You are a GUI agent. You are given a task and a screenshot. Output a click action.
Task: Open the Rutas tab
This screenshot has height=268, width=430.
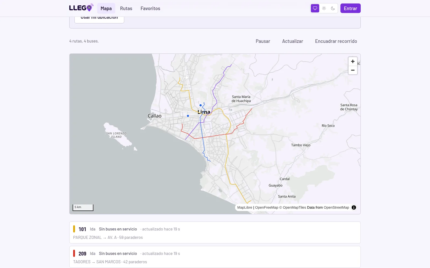tap(126, 8)
